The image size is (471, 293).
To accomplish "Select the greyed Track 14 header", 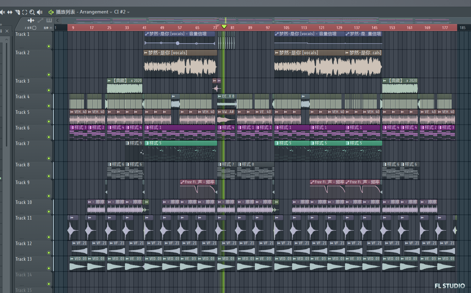I will (x=33, y=279).
